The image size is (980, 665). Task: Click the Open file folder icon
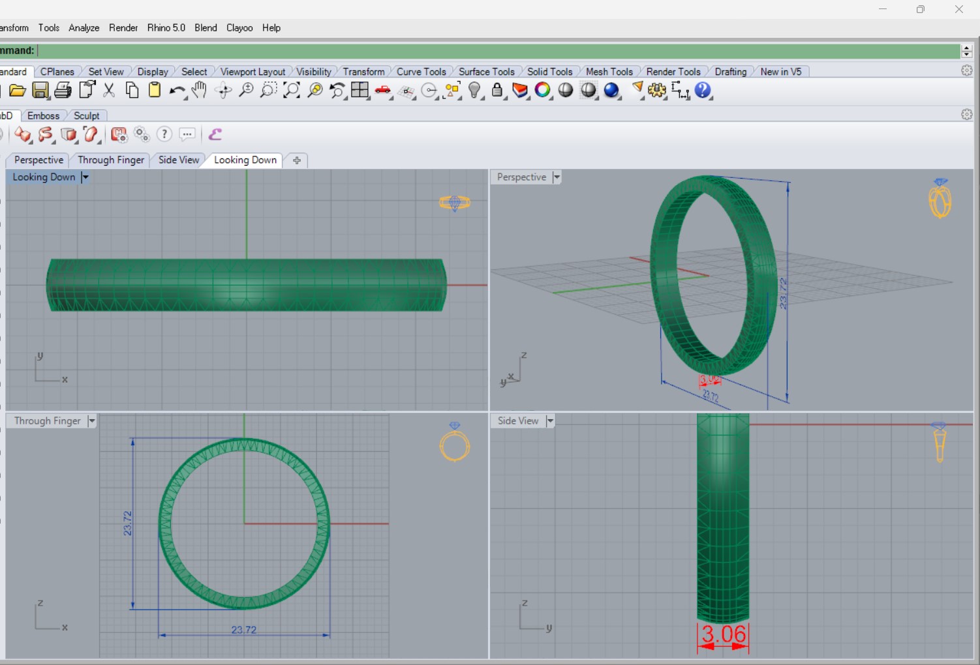tap(18, 91)
